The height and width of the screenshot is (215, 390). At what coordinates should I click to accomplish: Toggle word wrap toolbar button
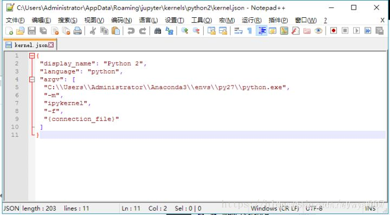[238, 31]
